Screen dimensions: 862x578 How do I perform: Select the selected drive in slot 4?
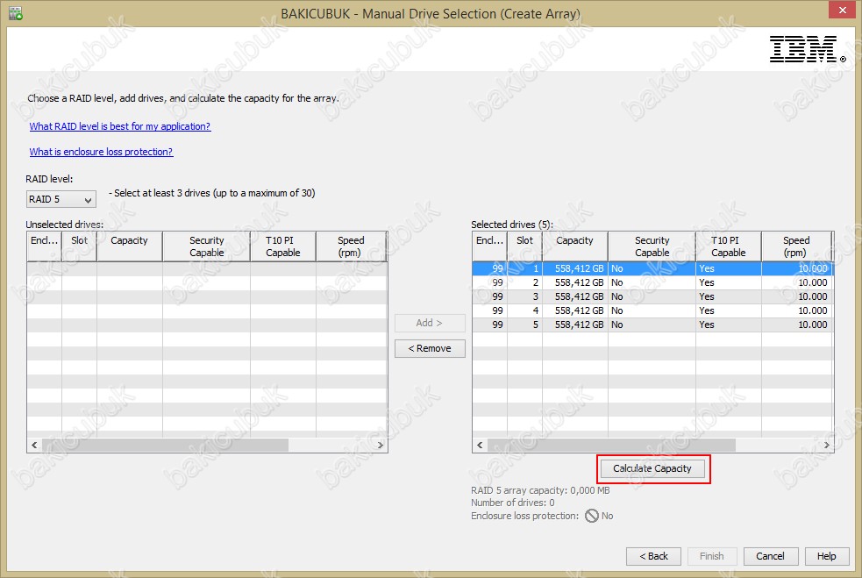pos(652,310)
